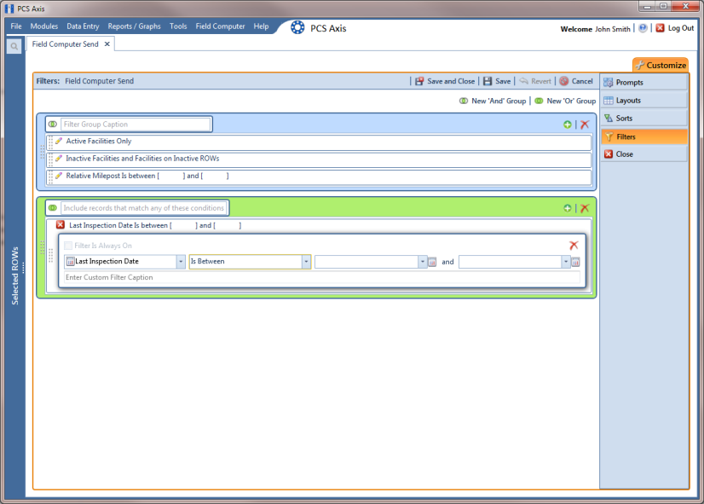704x504 pixels.
Task: Click the Revert button
Action: (x=535, y=81)
